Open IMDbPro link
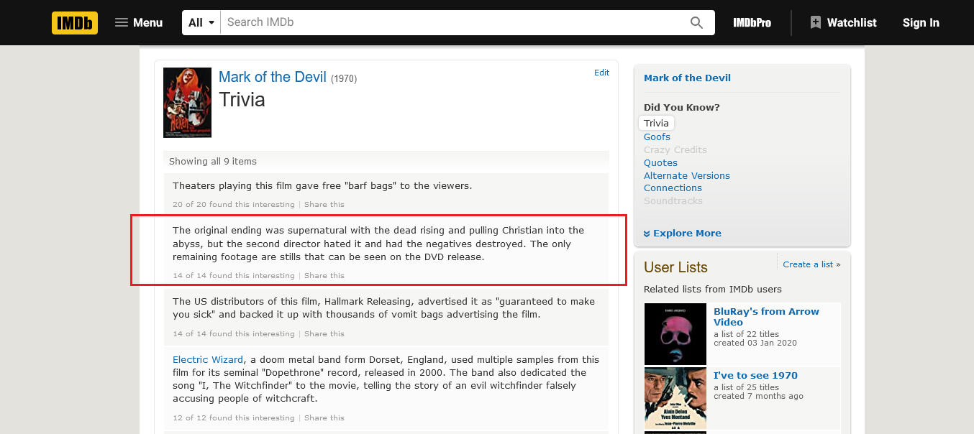 click(752, 22)
